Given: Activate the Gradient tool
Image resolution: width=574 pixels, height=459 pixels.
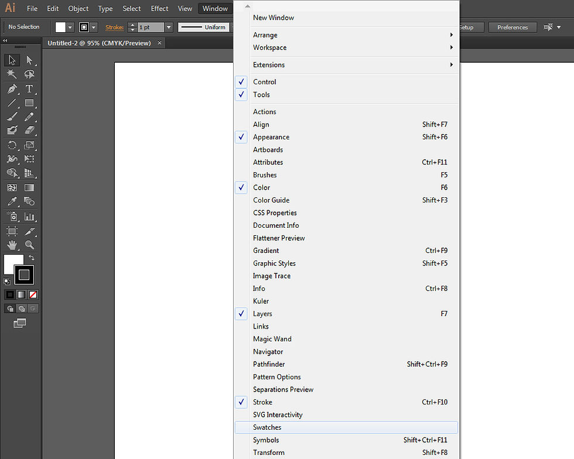Looking at the screenshot, I should 29,188.
